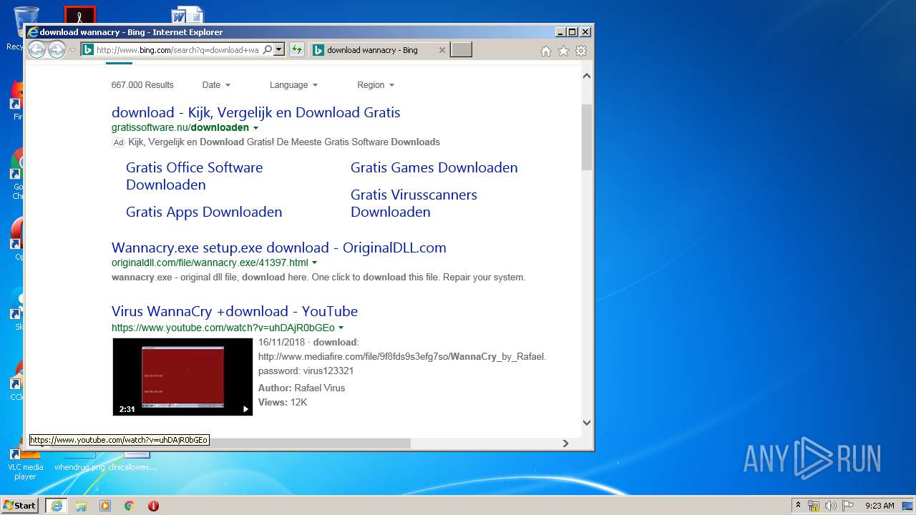Click the Refresh page icon
Viewport: 916px width, 515px height.
[x=297, y=50]
